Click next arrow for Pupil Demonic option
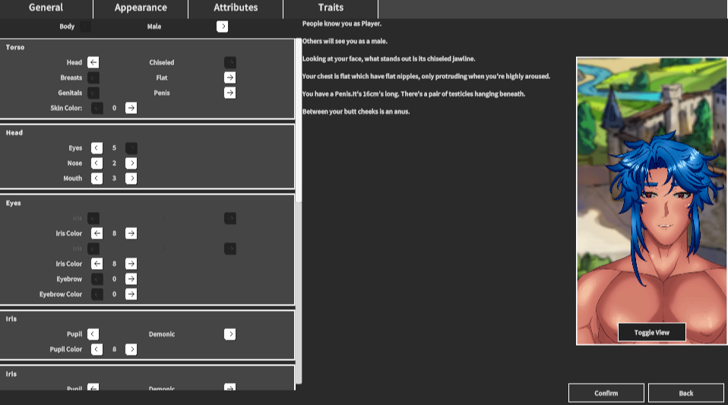This screenshot has width=728, height=405. click(x=229, y=334)
